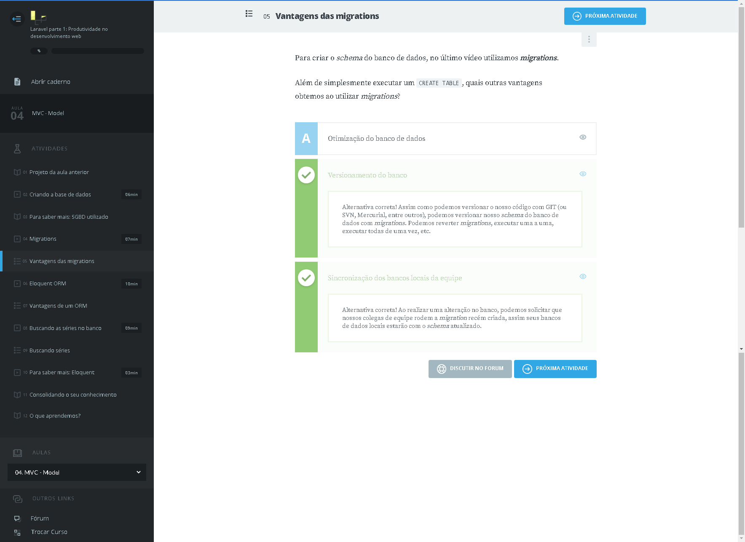Collapse the Sincronização dos bancos locais answer
The width and height of the screenshot is (745, 542).
(394, 278)
